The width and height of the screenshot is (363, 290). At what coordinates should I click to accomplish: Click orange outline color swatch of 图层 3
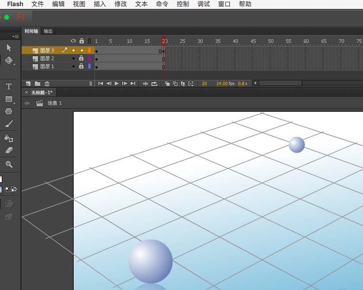point(89,50)
